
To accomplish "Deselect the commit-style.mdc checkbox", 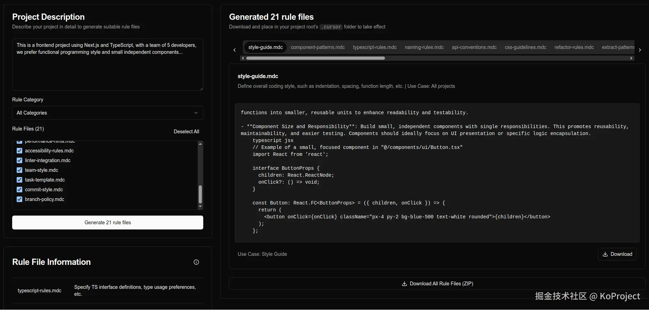I will [x=19, y=190].
